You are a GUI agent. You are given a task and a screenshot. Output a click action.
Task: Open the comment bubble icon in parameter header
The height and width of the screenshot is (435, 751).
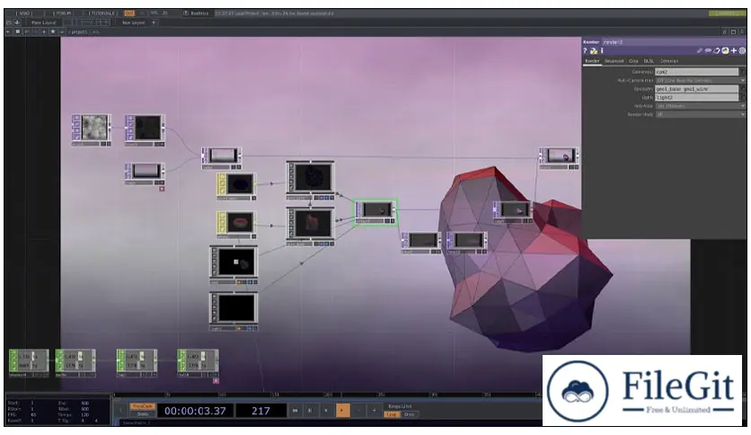708,51
